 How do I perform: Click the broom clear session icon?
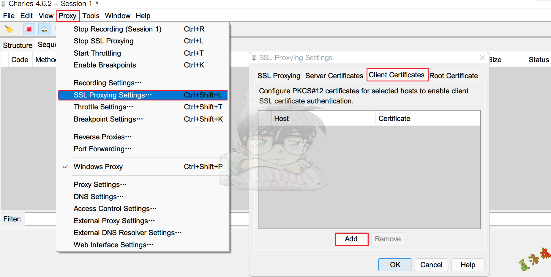tap(9, 29)
